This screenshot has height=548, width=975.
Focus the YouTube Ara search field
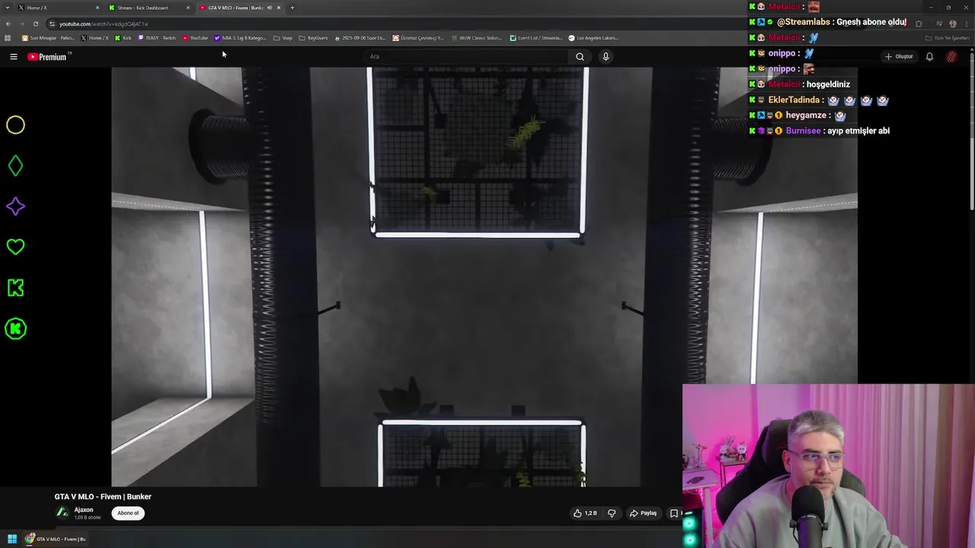(x=466, y=56)
